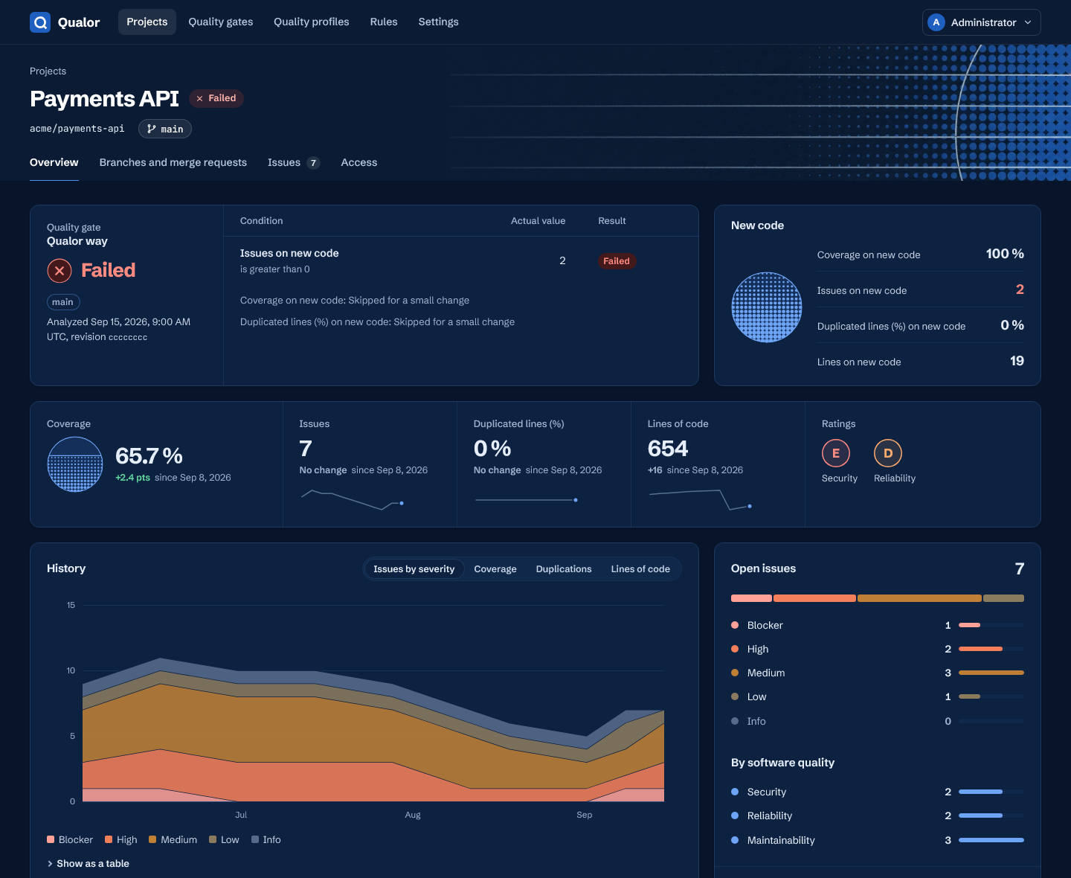The image size is (1071, 878).
Task: Open Settings in the top navigation
Action: [x=439, y=22]
